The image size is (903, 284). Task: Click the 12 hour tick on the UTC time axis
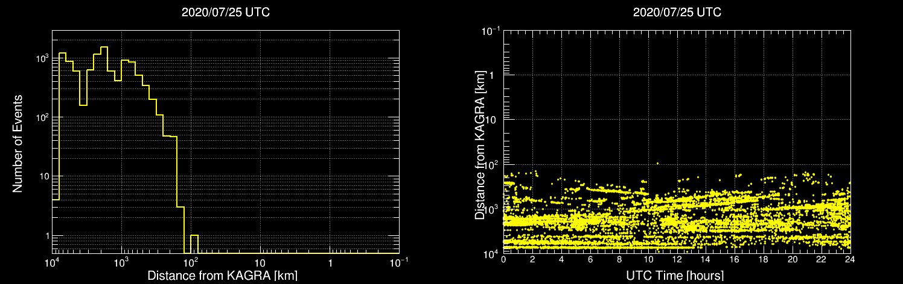pos(677,259)
